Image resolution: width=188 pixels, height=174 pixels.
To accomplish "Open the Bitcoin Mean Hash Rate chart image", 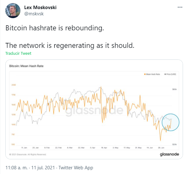I will coord(94,109).
